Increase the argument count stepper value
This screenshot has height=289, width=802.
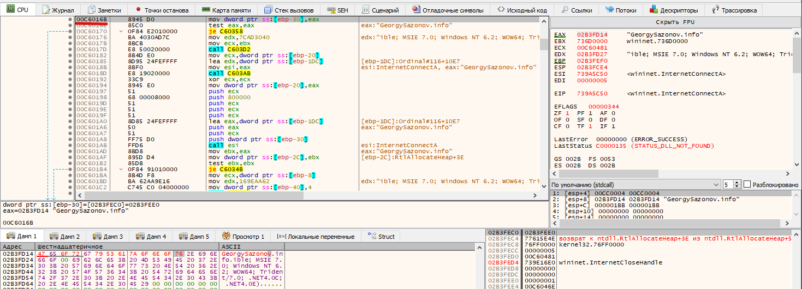coord(738,182)
